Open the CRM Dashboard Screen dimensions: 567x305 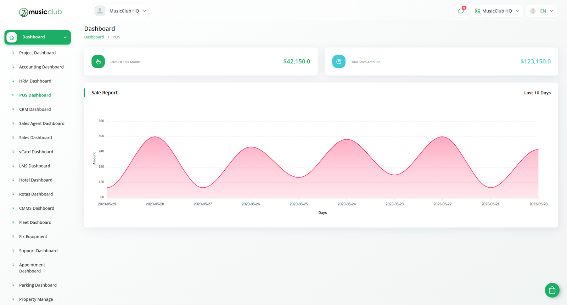pyautogui.click(x=35, y=109)
